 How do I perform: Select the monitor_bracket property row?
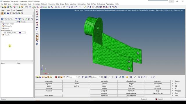tap(15, 33)
